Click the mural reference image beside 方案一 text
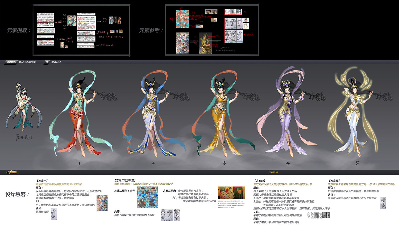This screenshot has width=399, height=227. 102,203
